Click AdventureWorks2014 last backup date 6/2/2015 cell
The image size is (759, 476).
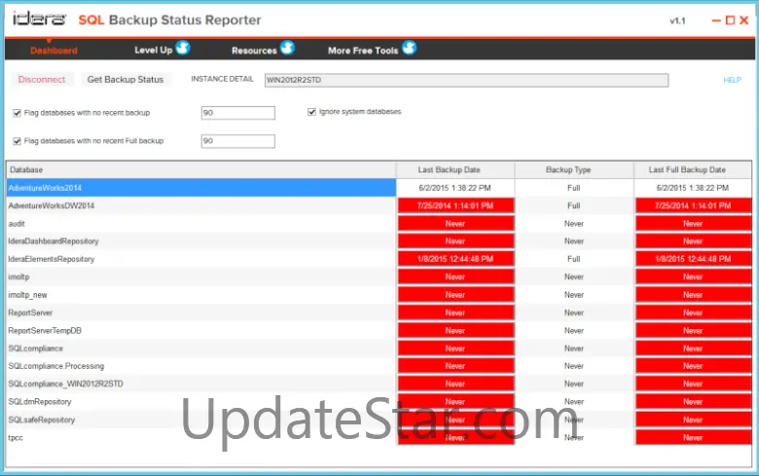pyautogui.click(x=455, y=188)
